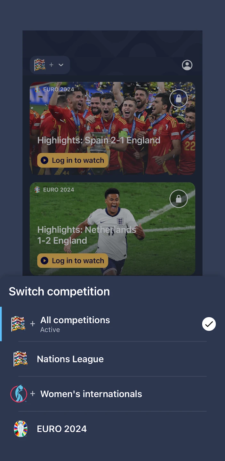Open Highlights: Netherlands 1-2 England card
Screen dimensions: 225x461
112,229
